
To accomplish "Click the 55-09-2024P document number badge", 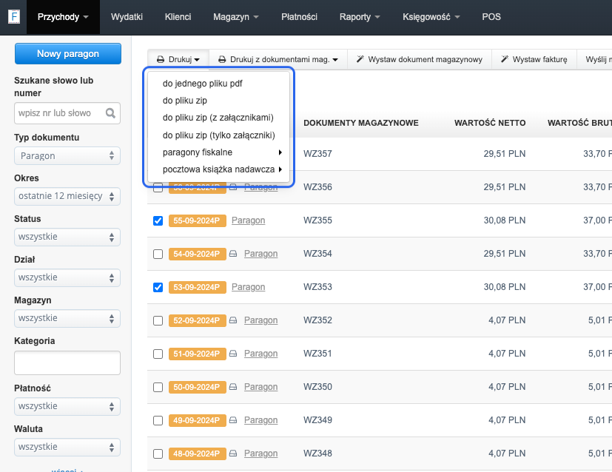I will (197, 220).
